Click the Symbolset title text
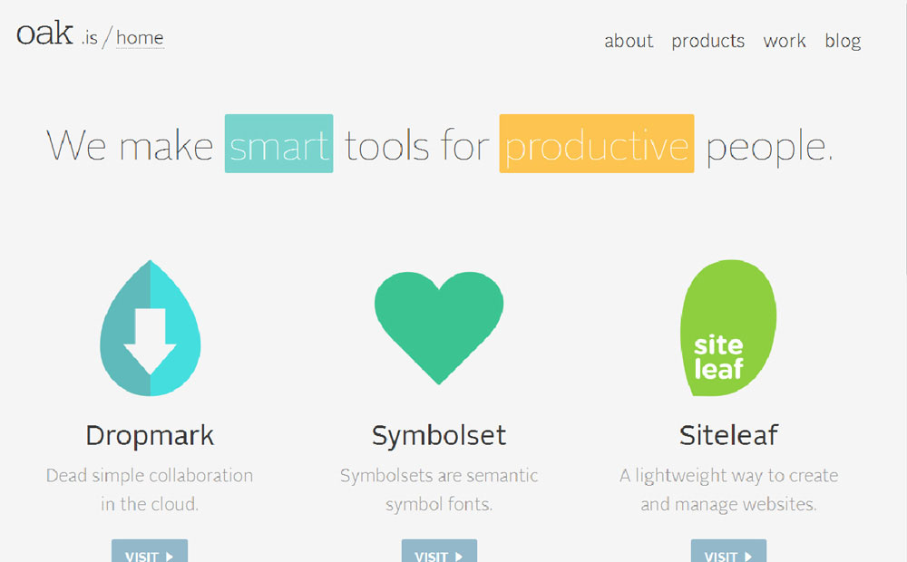907x562 pixels. point(439,435)
